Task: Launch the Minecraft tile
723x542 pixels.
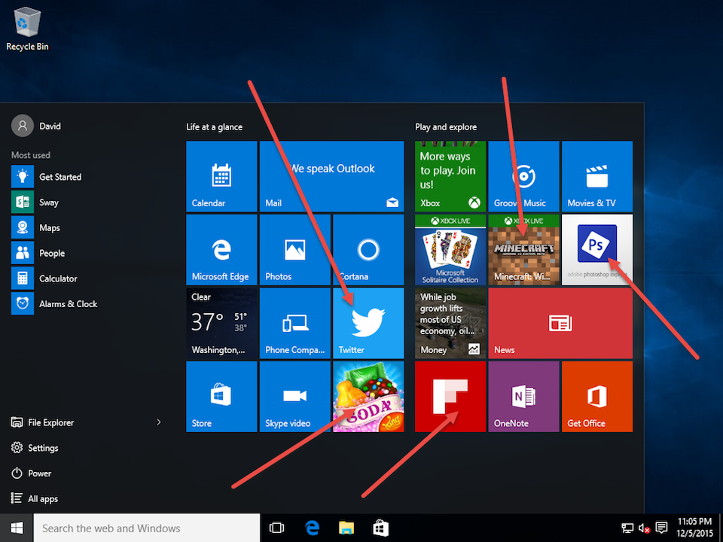Action: click(x=523, y=249)
